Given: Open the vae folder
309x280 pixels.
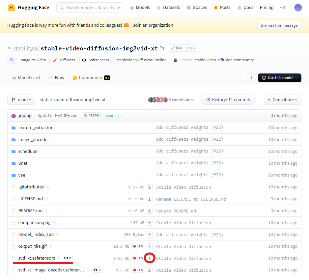Looking at the screenshot, I should (x=22, y=175).
